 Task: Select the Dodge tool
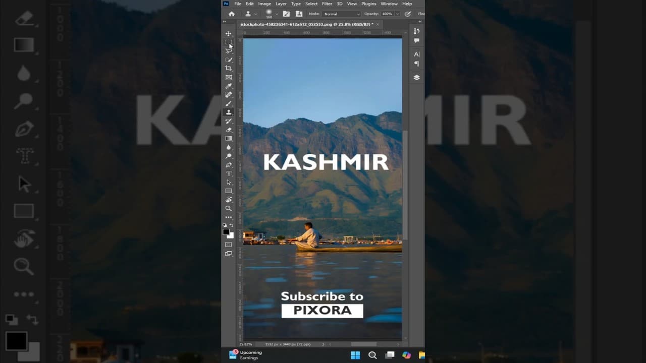pos(229,156)
